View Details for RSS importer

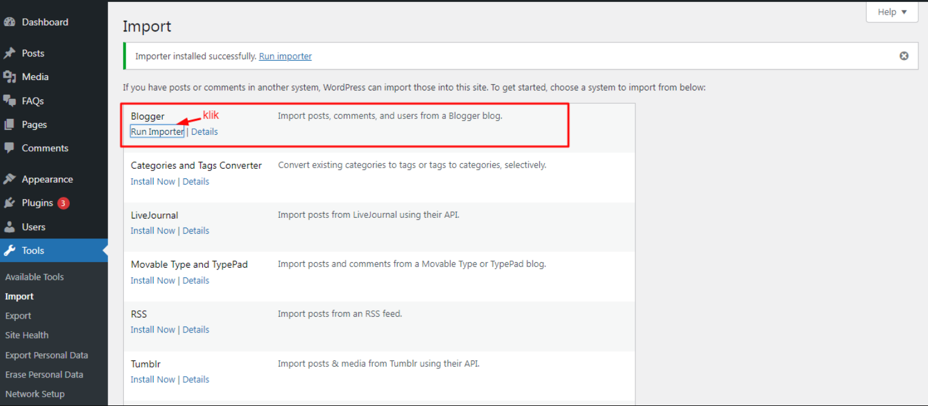[x=196, y=330]
